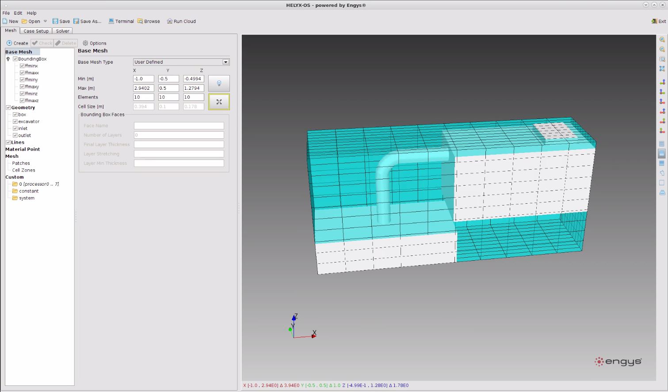
Task: Switch to the Solver tab
Action: (x=62, y=31)
